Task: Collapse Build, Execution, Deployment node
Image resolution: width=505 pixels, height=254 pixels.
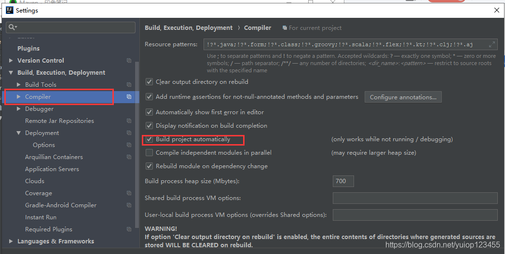Action: 11,72
